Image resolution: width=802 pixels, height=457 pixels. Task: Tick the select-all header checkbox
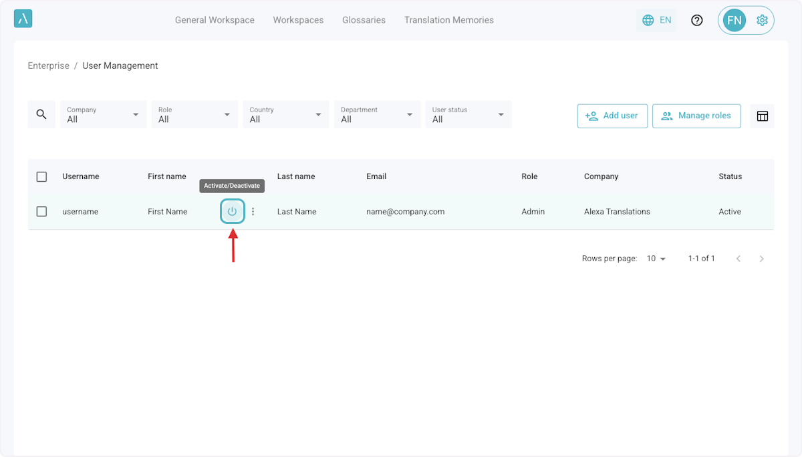coord(41,176)
